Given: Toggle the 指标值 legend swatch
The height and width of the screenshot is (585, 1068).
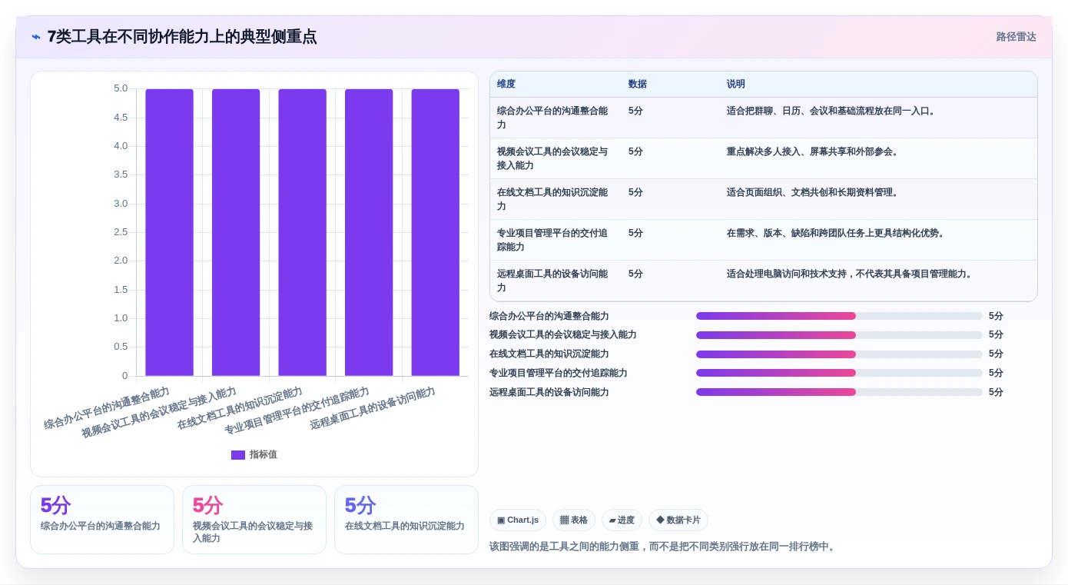Looking at the screenshot, I should tap(238, 455).
